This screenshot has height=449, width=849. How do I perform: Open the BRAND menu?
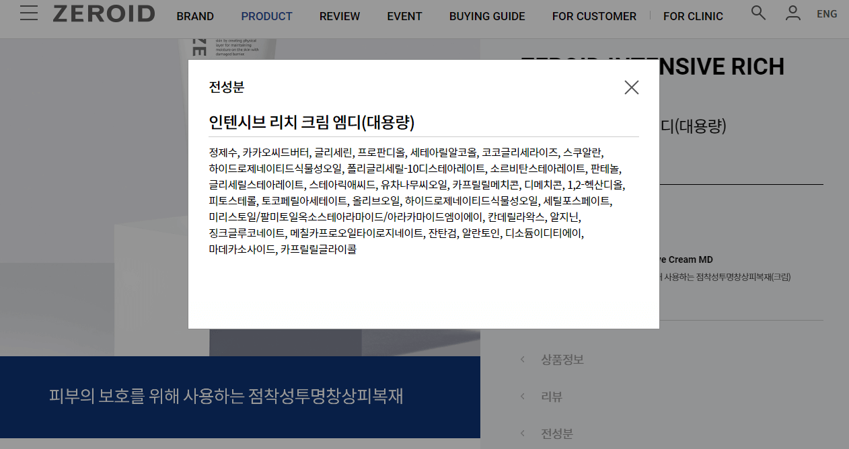point(195,16)
